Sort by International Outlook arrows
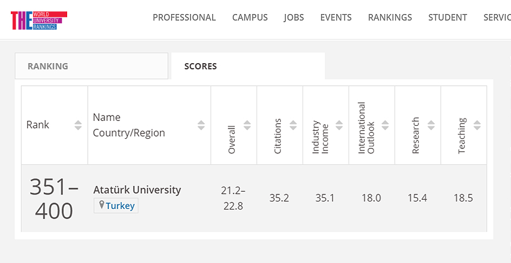Screen dimensions: 511x263 (385, 125)
